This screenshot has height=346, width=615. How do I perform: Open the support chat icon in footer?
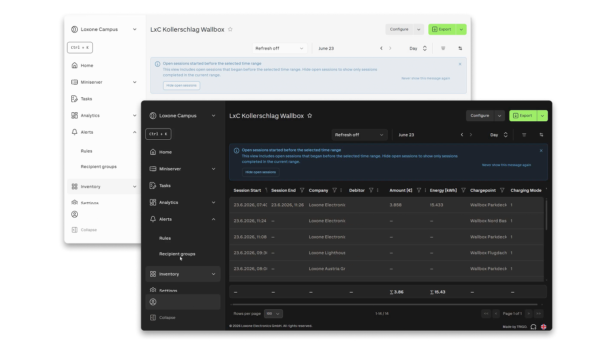[x=533, y=327]
